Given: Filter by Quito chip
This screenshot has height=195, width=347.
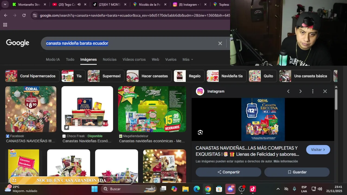Looking at the screenshot, I should (263, 76).
